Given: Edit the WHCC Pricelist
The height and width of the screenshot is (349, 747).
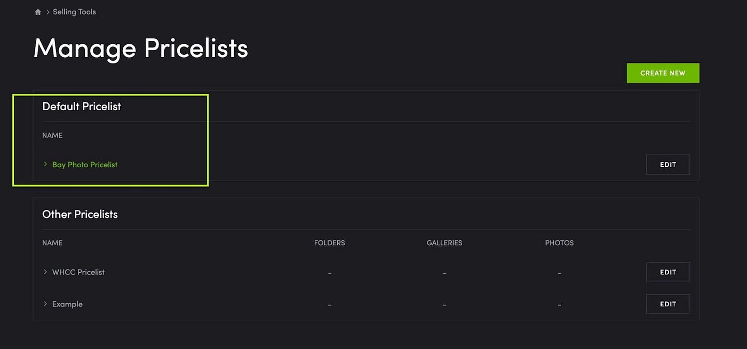Looking at the screenshot, I should pyautogui.click(x=668, y=272).
